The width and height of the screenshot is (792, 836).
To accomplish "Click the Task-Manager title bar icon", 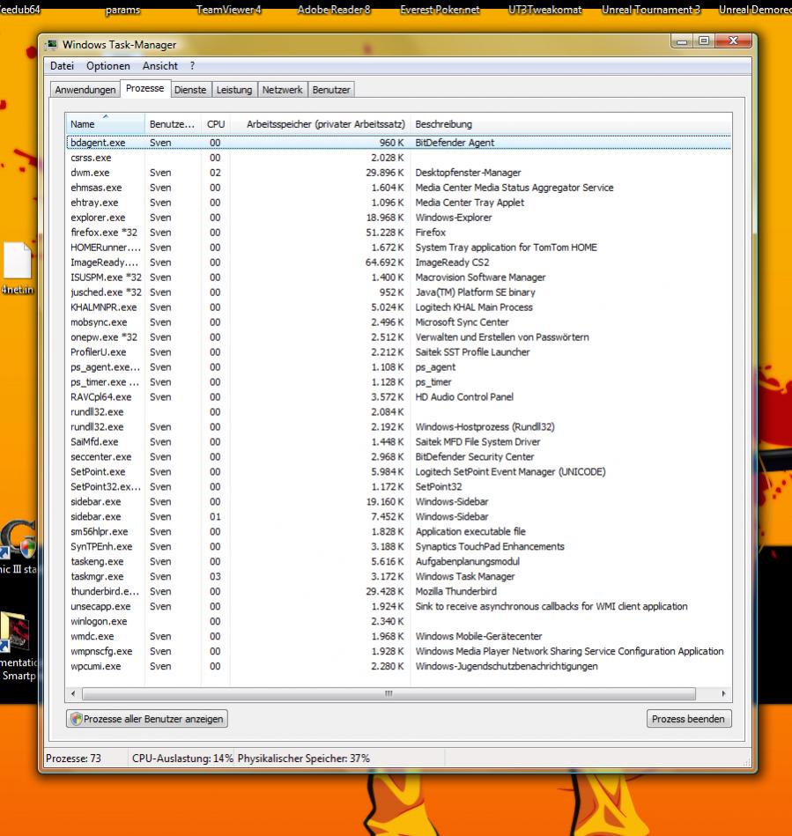I will pyautogui.click(x=52, y=44).
